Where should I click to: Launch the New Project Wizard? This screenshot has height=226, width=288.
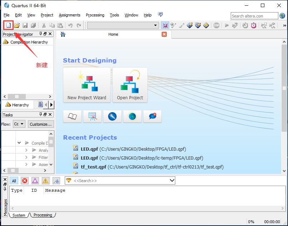[87, 85]
